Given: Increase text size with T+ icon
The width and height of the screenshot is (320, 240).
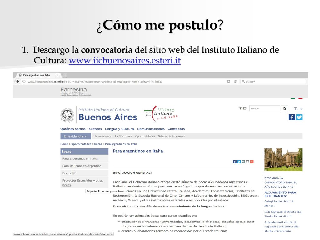Looking at the screenshot, I should [296, 108].
